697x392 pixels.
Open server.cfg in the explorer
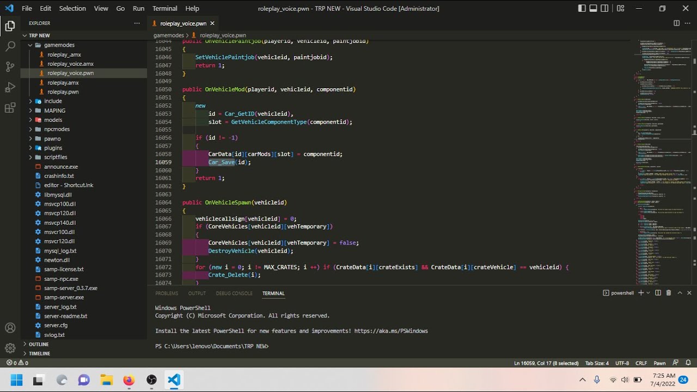[84, 325]
